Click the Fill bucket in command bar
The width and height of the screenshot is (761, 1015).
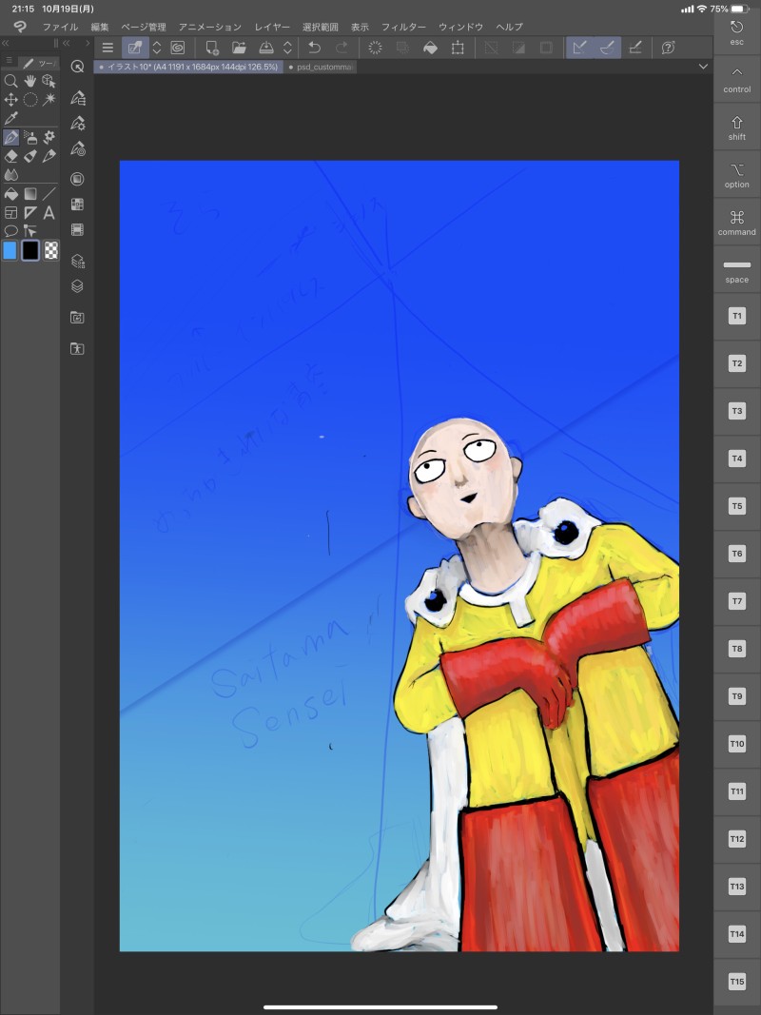tap(430, 48)
